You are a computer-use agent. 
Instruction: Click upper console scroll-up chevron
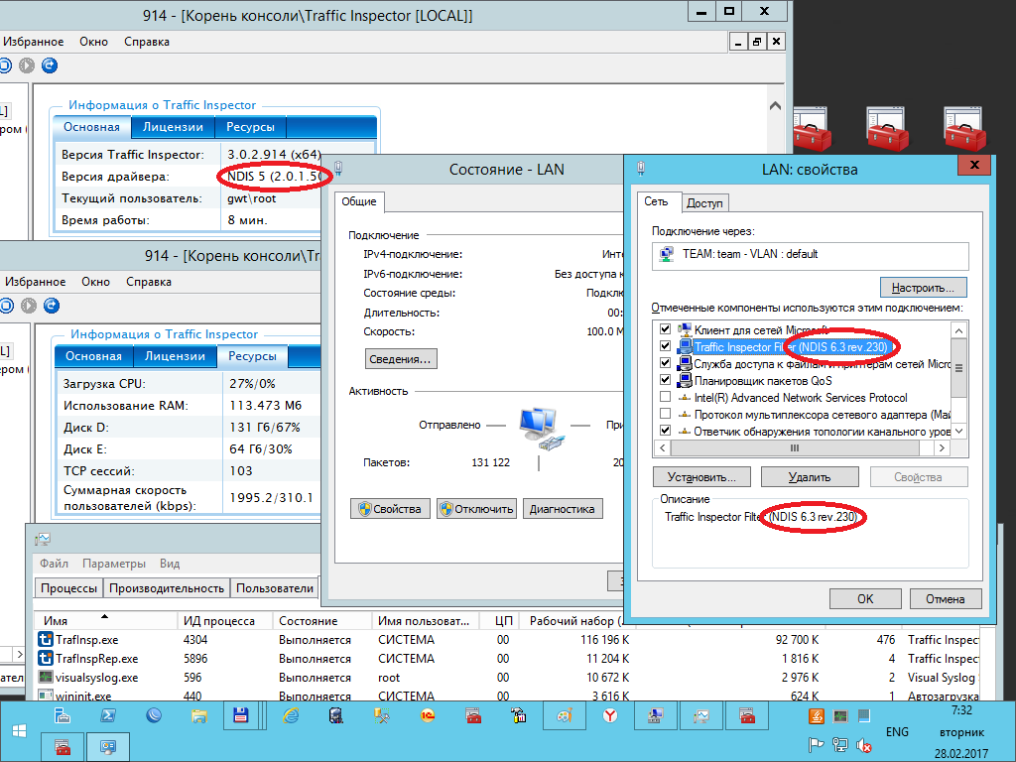pos(775,105)
